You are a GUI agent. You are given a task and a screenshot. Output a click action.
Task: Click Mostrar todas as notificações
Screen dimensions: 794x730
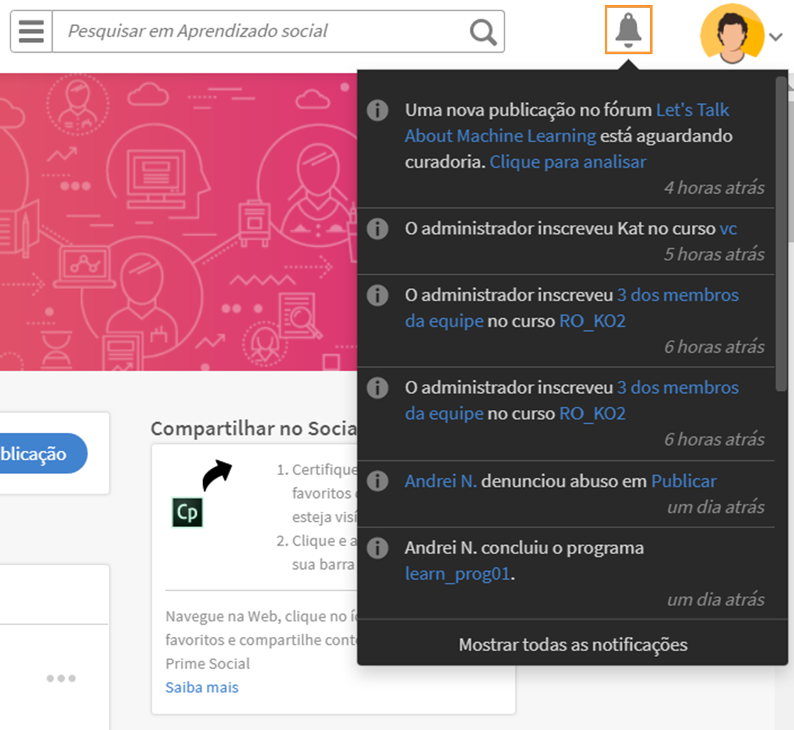click(573, 644)
